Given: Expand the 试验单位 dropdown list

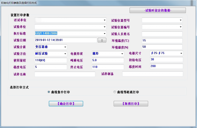Looking at the screenshot, I should [x=104, y=27].
